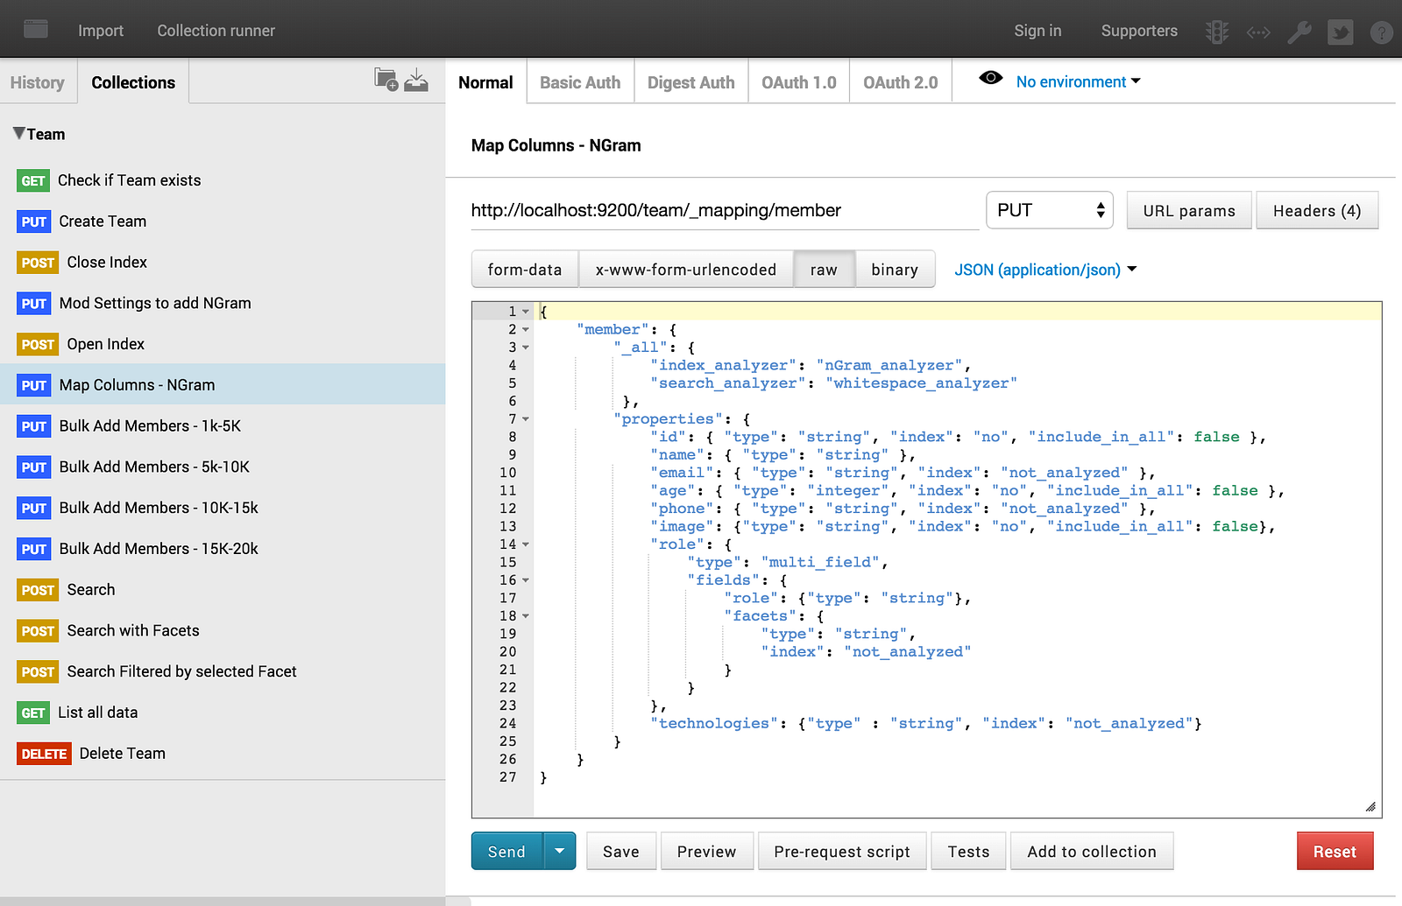Open settings wrench icon
Screen dimensions: 1402x906
pyautogui.click(x=1299, y=32)
